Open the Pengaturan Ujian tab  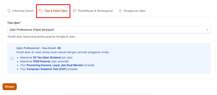pyautogui.click(x=132, y=11)
